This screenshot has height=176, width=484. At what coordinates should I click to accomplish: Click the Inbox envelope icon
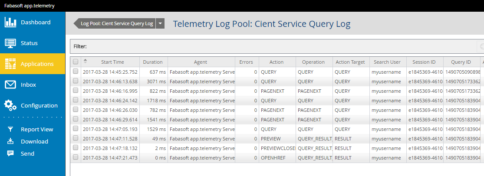pos(10,85)
